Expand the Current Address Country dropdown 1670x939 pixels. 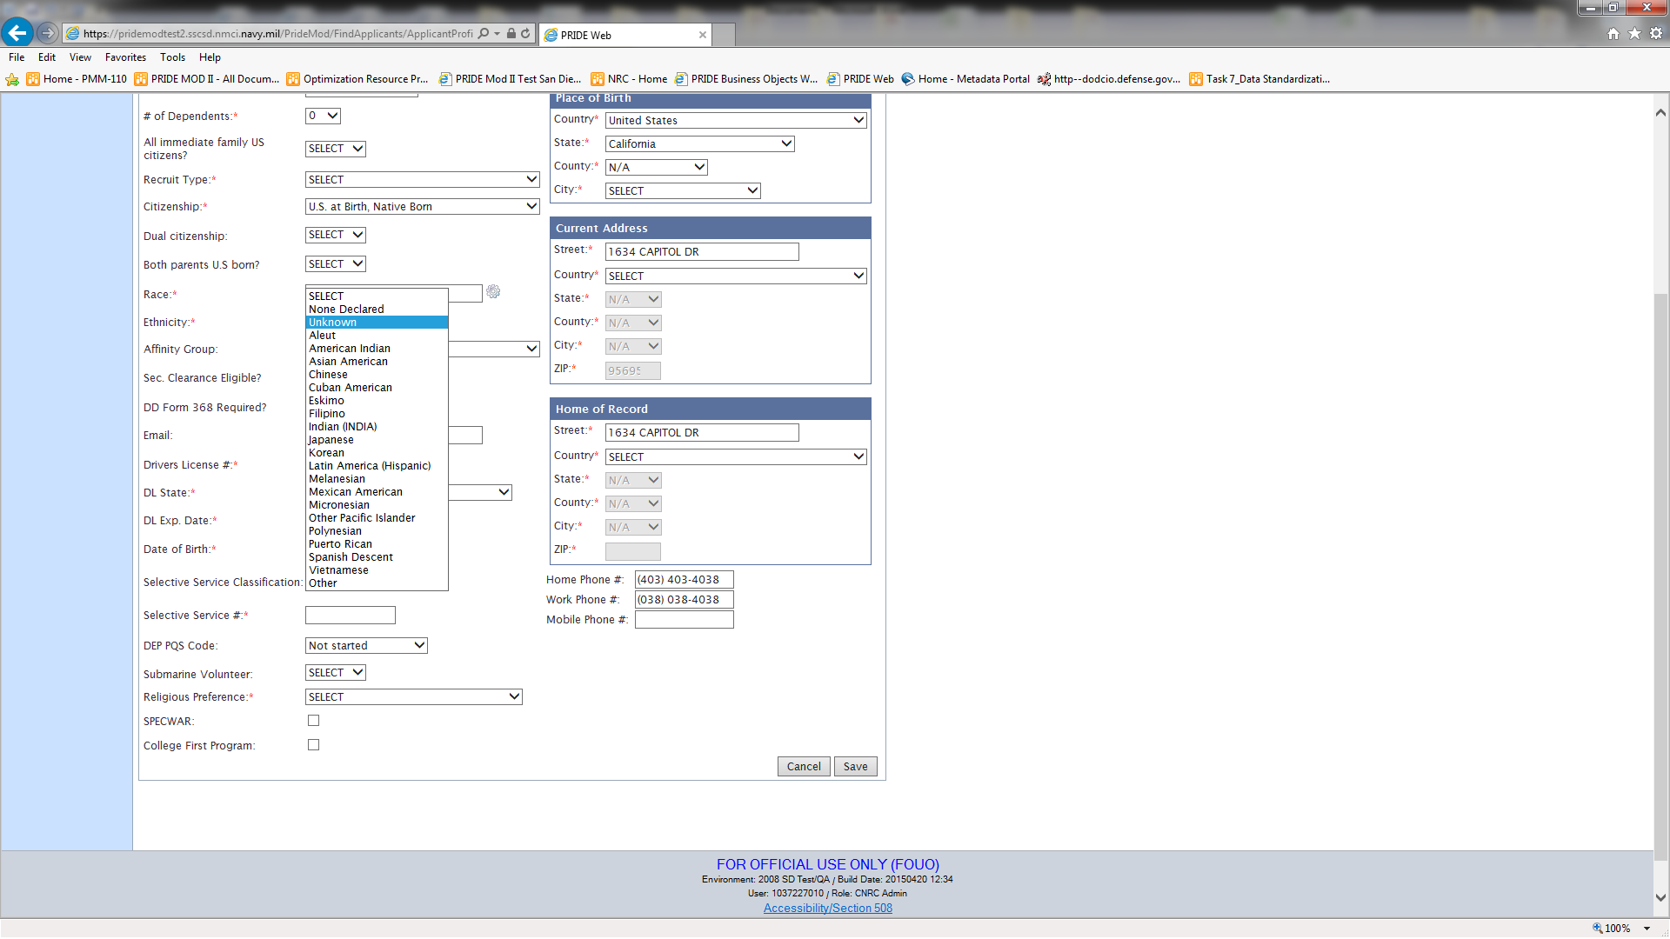[736, 276]
